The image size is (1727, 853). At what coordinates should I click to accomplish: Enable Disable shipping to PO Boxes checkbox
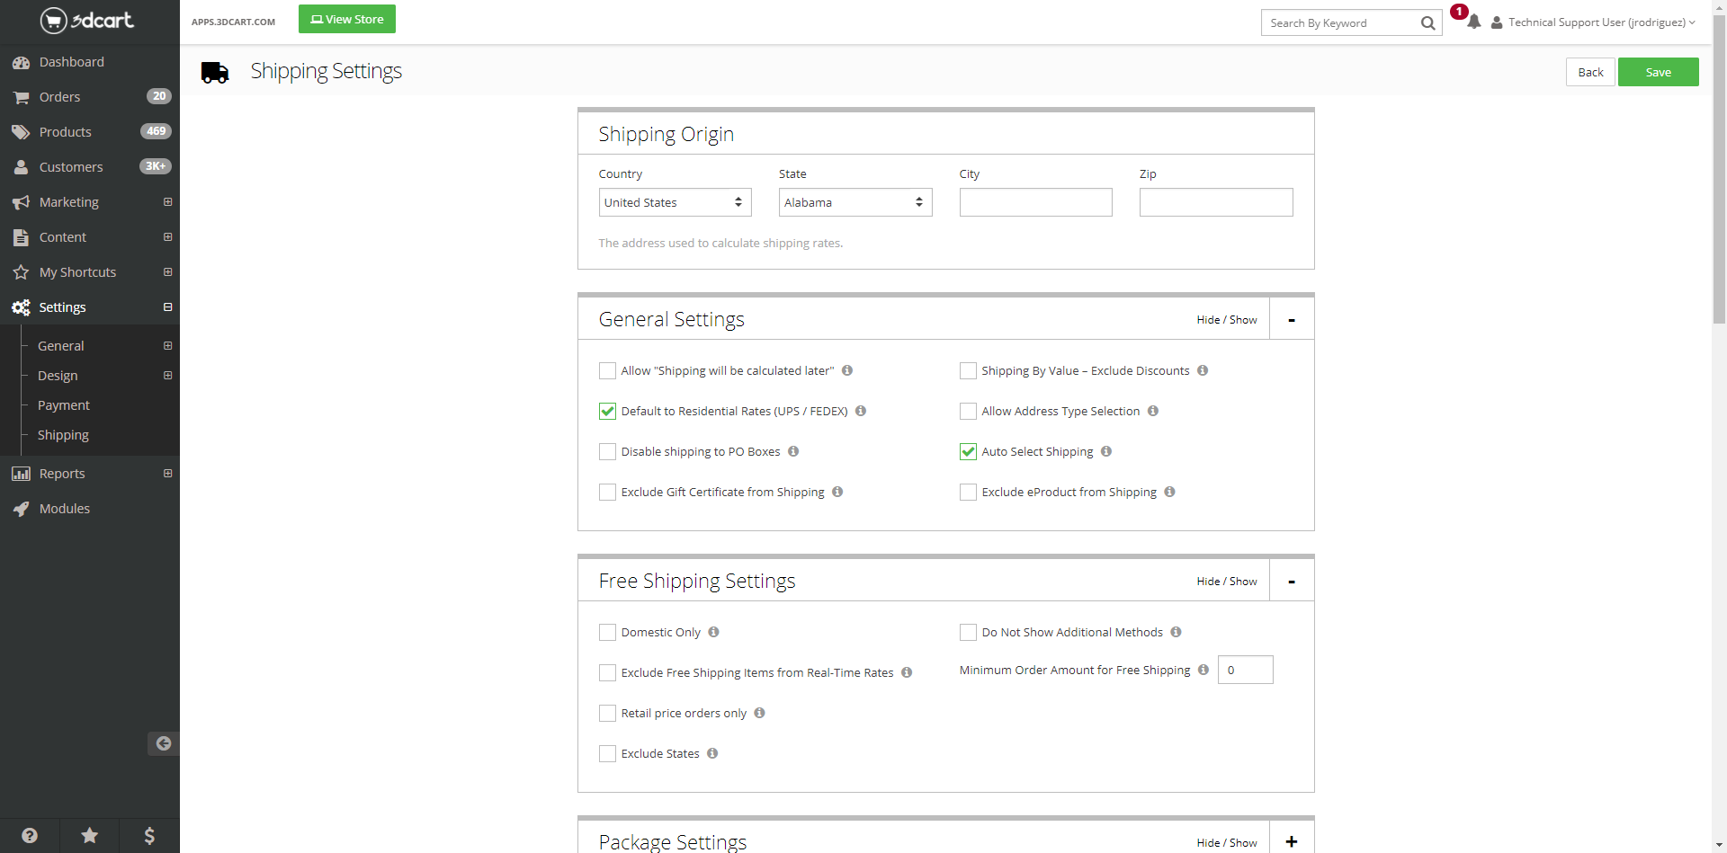coord(608,452)
